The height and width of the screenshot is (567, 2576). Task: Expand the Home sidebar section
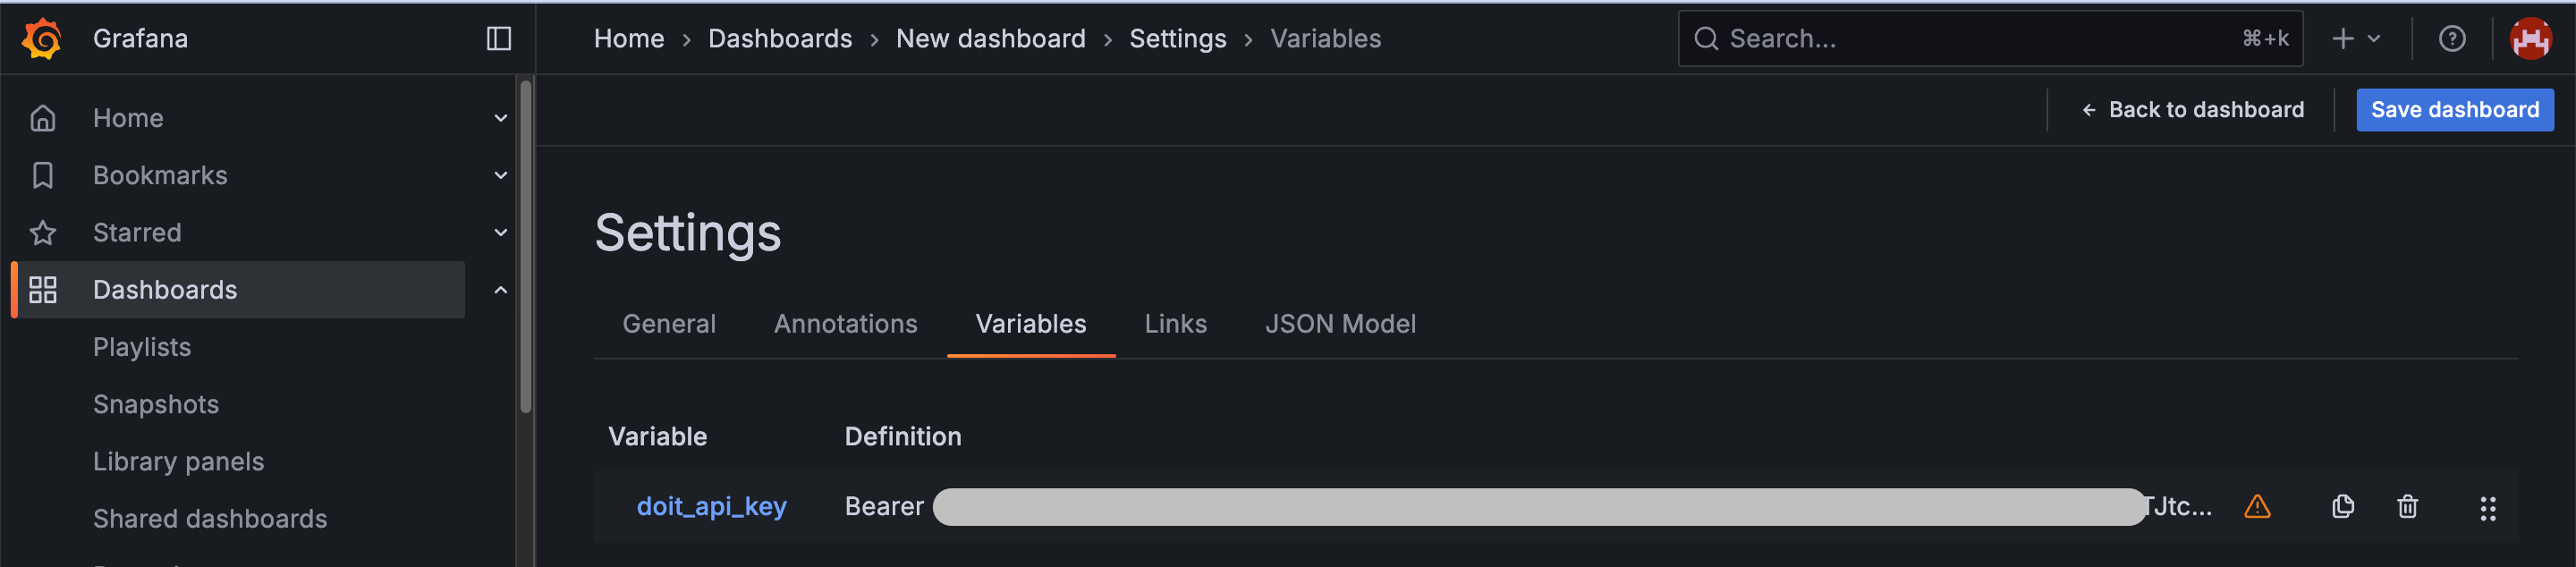point(500,117)
